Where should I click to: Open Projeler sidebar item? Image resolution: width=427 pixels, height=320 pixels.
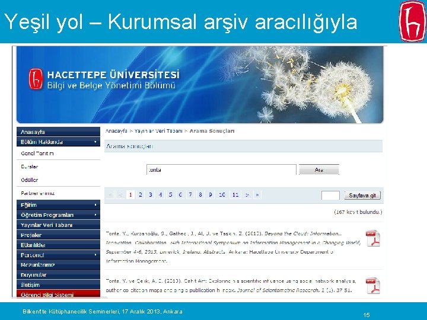[58, 235]
